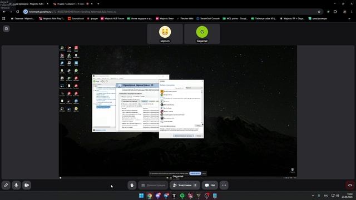Copy the meeting link with the chain icon

(6, 185)
